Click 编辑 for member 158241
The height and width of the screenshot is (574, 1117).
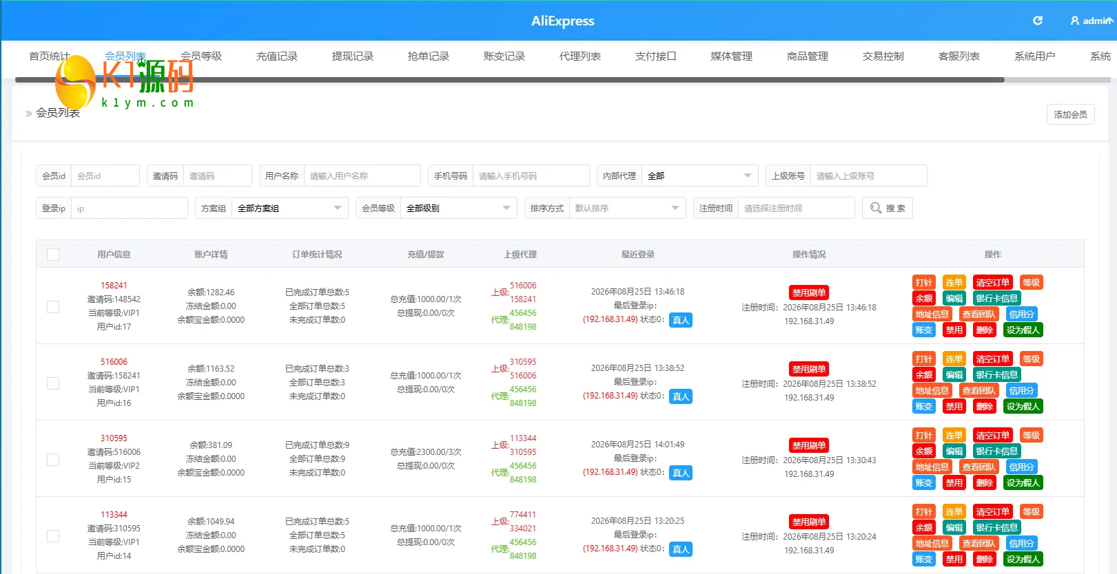point(954,299)
